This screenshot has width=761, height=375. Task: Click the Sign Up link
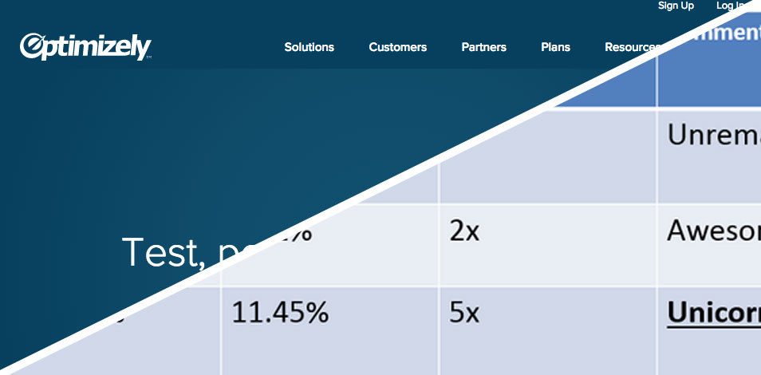pos(676,6)
